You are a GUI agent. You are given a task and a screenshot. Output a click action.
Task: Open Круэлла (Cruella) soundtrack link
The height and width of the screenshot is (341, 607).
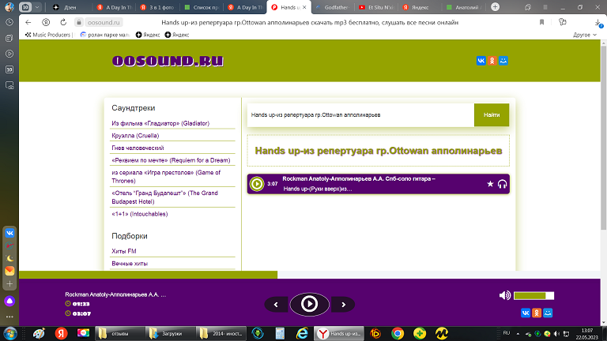coord(135,136)
